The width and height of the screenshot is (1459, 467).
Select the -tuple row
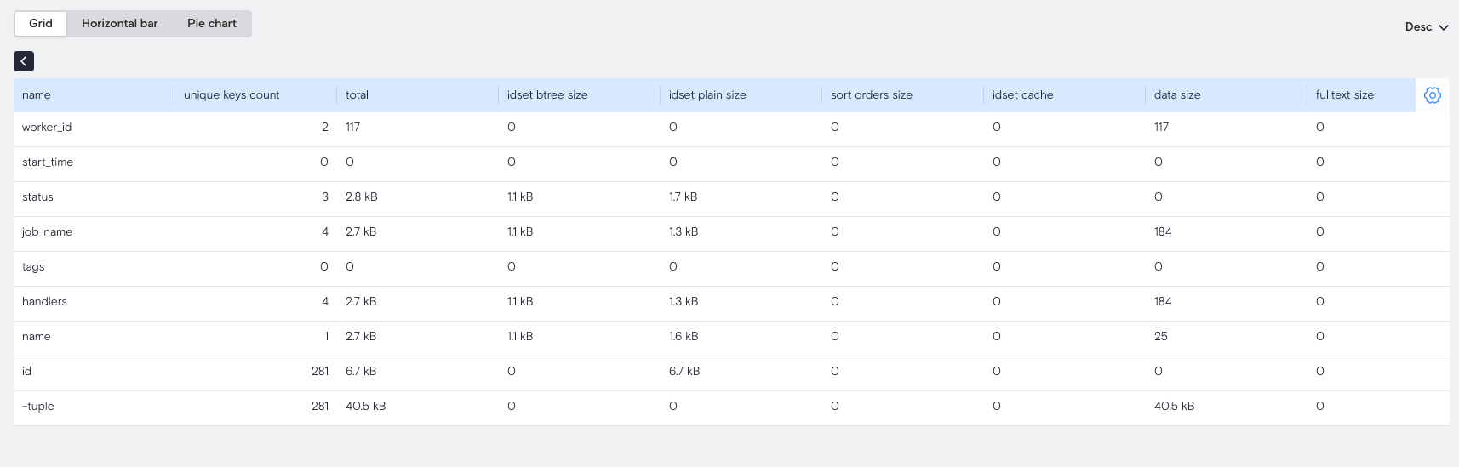[x=38, y=407]
